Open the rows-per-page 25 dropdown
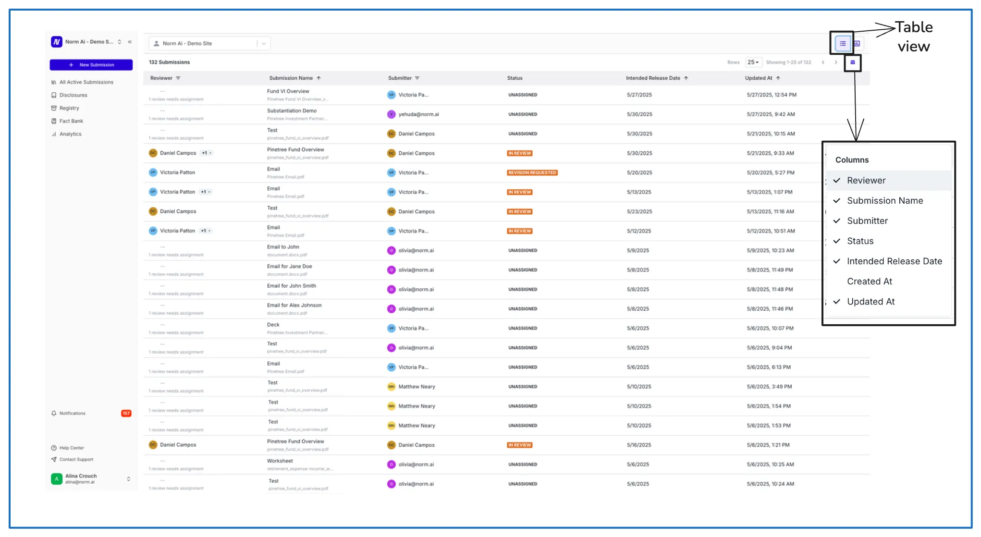981x537 pixels. tap(753, 62)
